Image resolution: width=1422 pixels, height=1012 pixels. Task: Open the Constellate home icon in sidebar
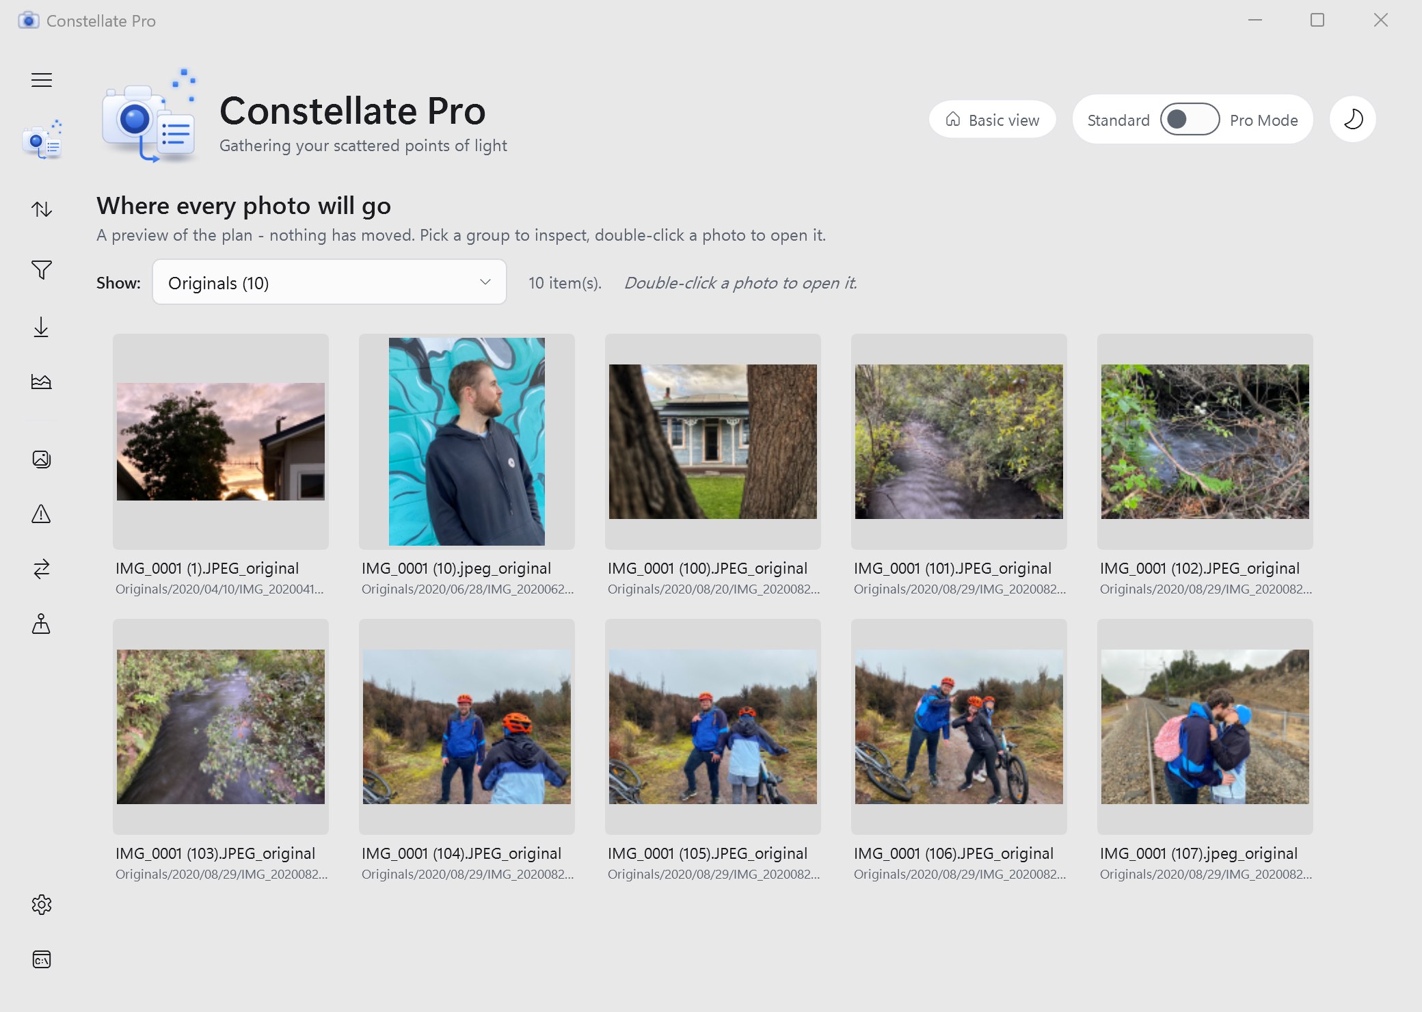click(42, 140)
